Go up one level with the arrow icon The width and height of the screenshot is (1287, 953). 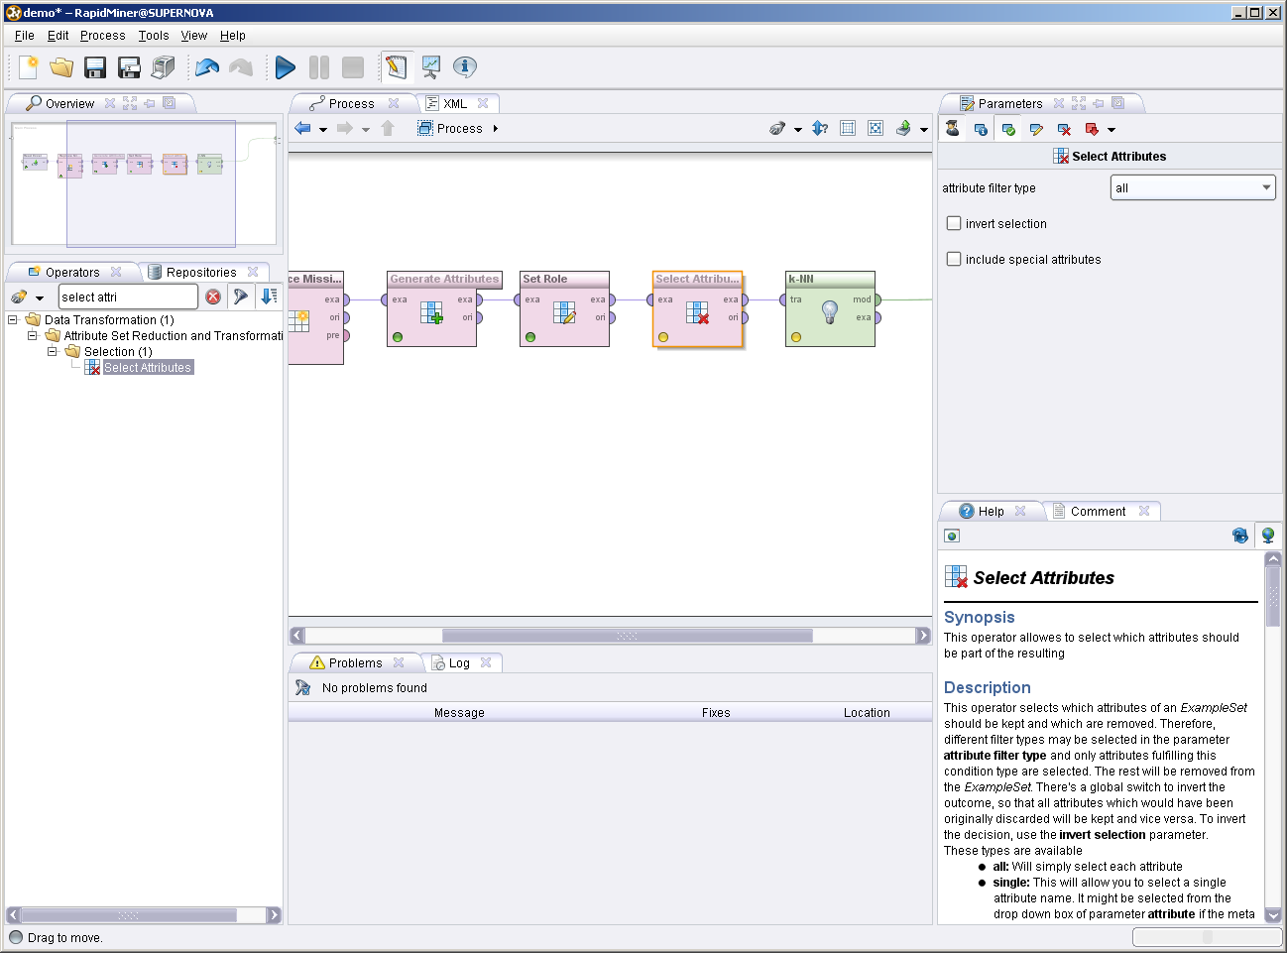click(388, 128)
